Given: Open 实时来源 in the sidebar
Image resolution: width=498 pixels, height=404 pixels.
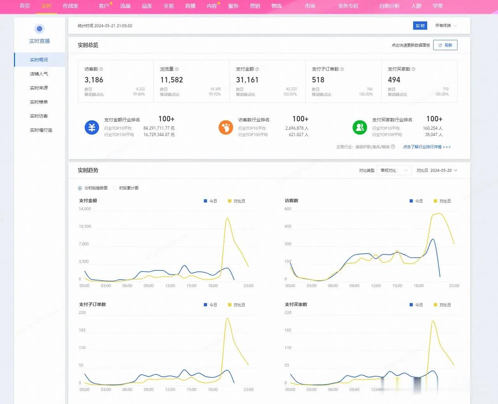Looking at the screenshot, I should click(39, 88).
